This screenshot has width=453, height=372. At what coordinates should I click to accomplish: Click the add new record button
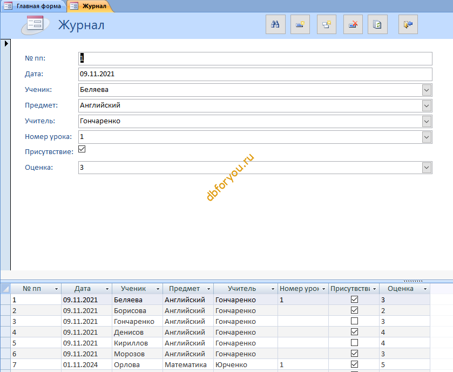pyautogui.click(x=300, y=24)
